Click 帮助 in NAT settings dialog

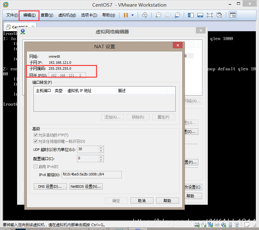(167, 201)
